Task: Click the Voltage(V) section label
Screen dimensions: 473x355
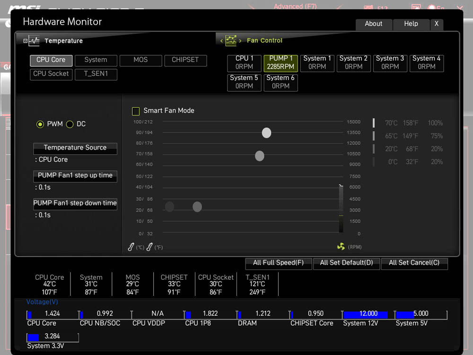Action: tap(42, 302)
